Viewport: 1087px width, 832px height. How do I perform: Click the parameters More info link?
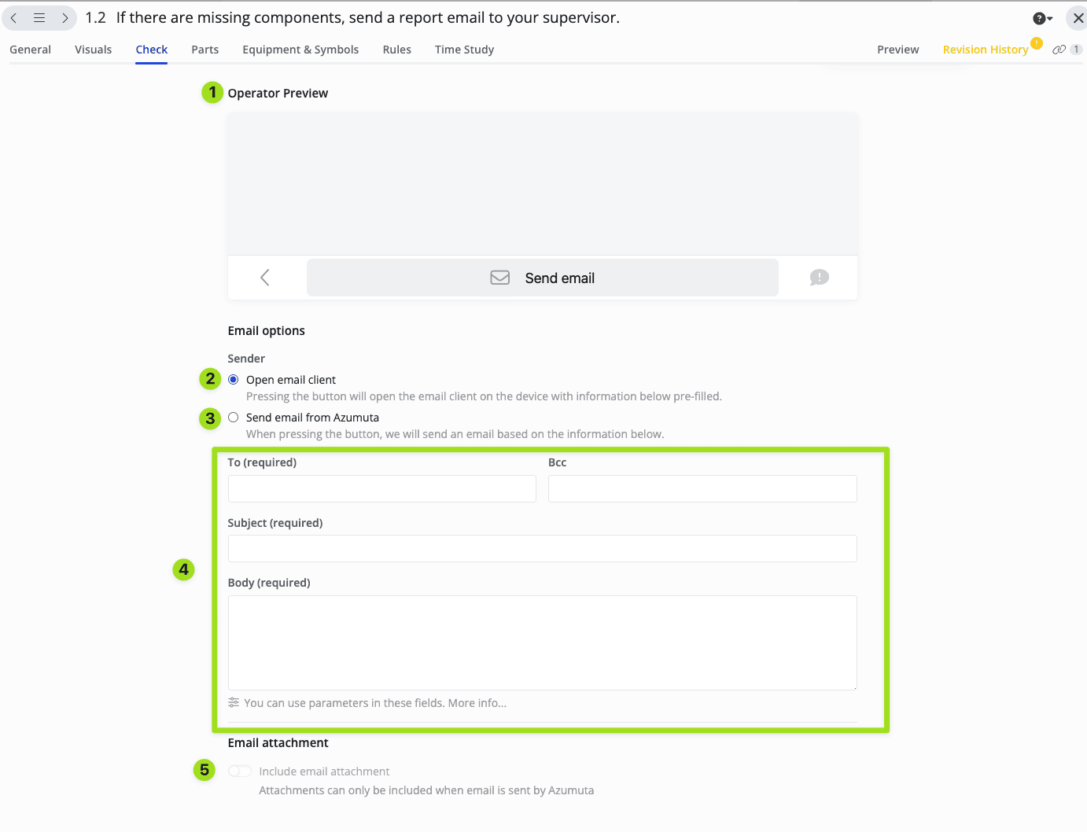pos(477,703)
